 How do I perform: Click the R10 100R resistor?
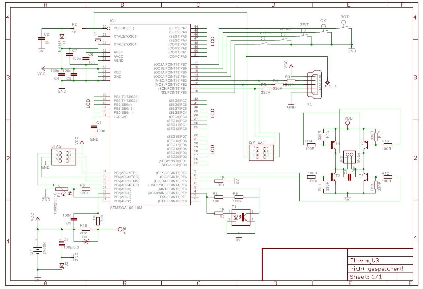pyautogui.click(x=312, y=177)
